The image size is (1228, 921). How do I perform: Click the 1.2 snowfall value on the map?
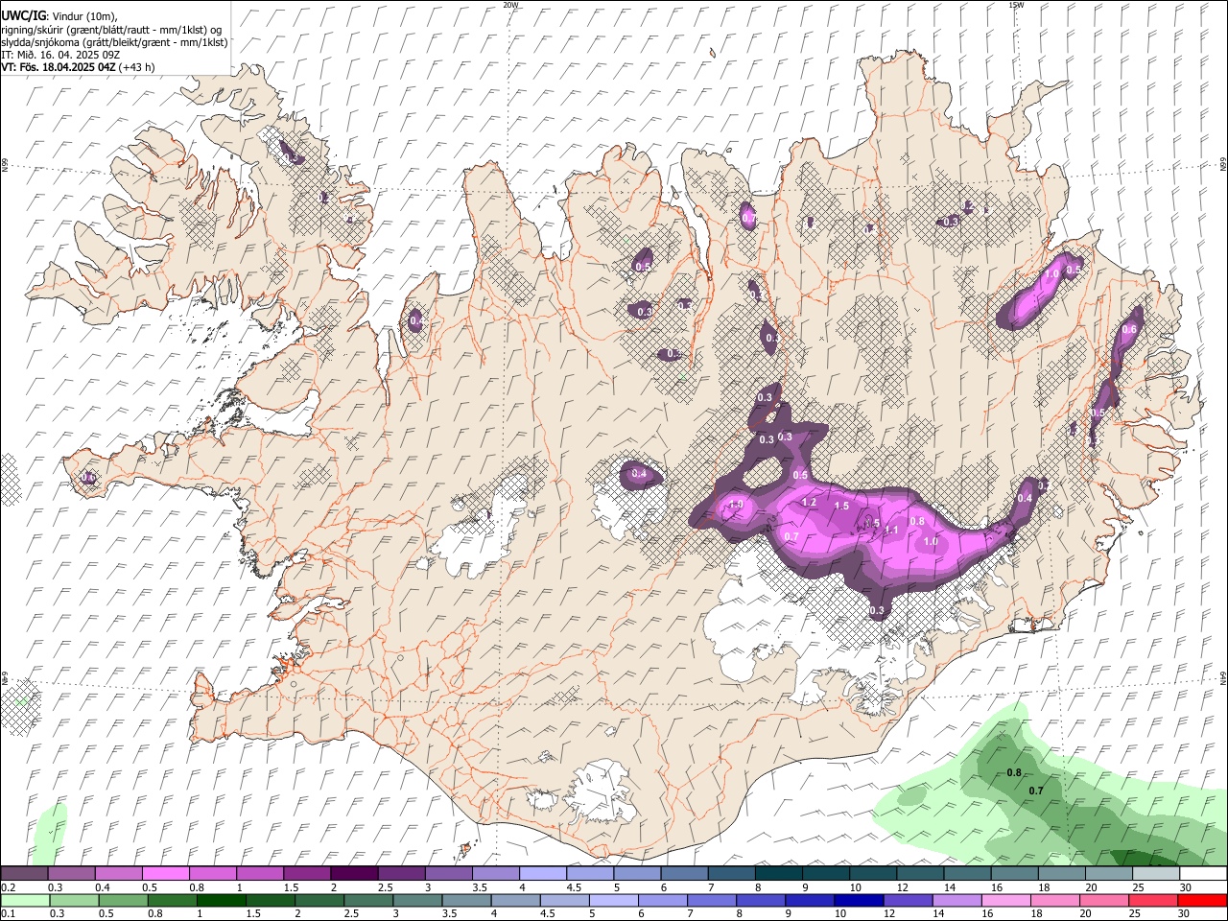click(809, 503)
